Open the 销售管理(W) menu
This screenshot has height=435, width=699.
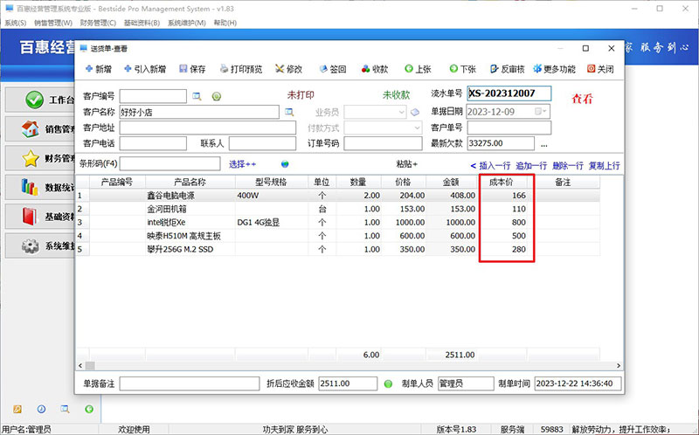(x=53, y=23)
